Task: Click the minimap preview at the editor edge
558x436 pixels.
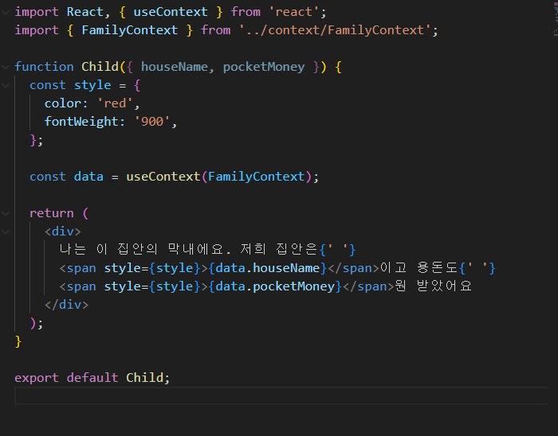Action: (x=556, y=18)
